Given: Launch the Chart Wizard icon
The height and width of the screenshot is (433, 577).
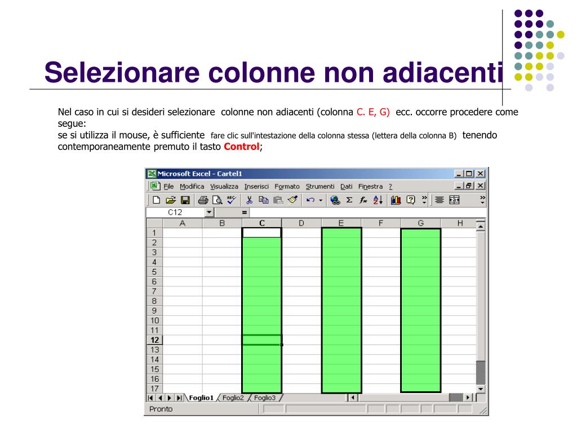Looking at the screenshot, I should (x=396, y=200).
